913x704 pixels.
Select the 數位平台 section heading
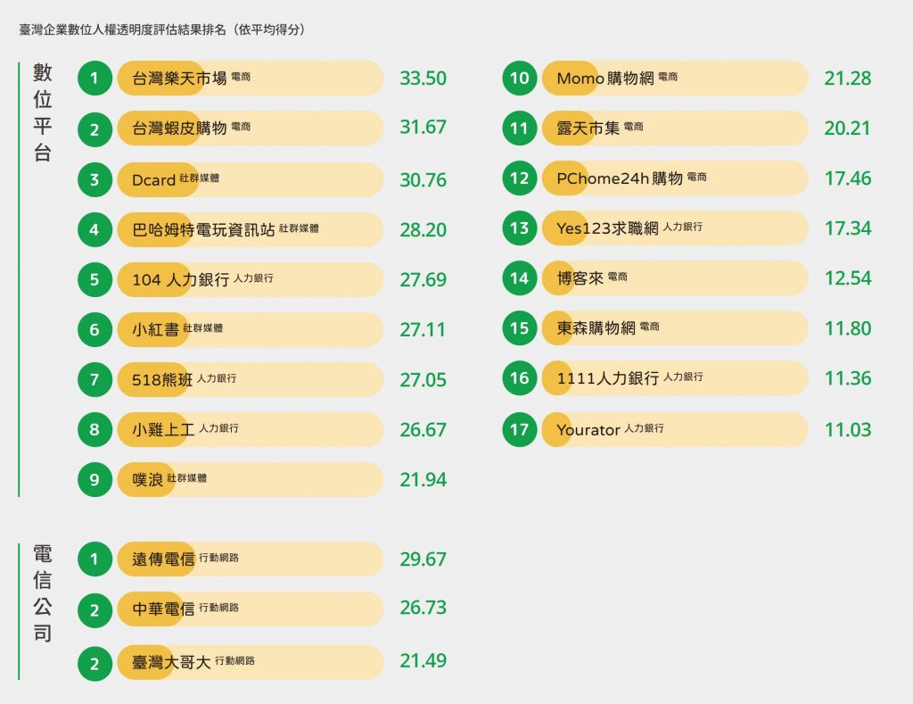(43, 112)
